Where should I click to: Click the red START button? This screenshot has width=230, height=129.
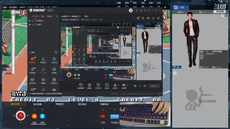103,116
